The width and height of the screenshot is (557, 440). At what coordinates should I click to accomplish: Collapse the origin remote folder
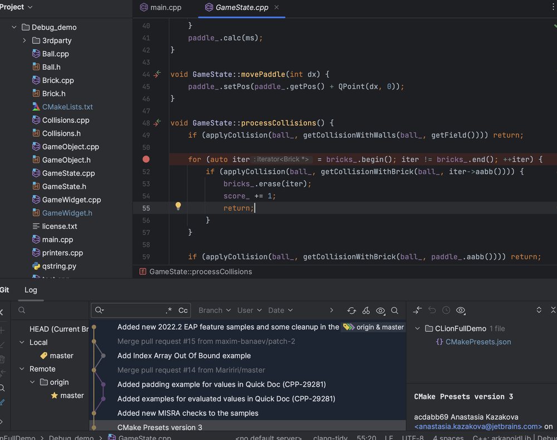coord(33,382)
